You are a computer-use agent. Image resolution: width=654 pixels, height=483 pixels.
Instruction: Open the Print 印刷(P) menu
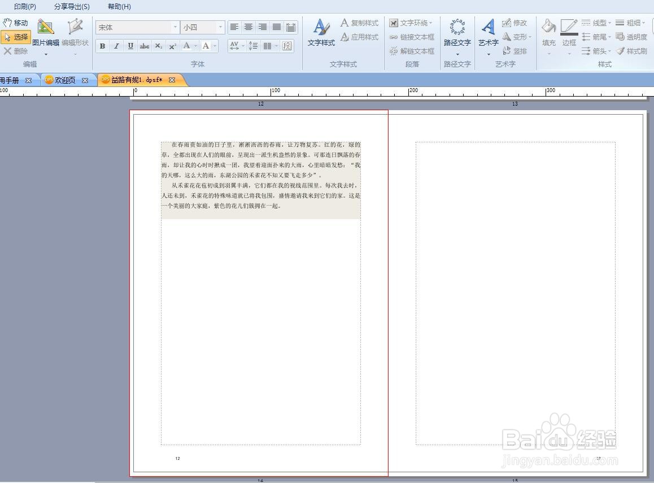[x=25, y=7]
